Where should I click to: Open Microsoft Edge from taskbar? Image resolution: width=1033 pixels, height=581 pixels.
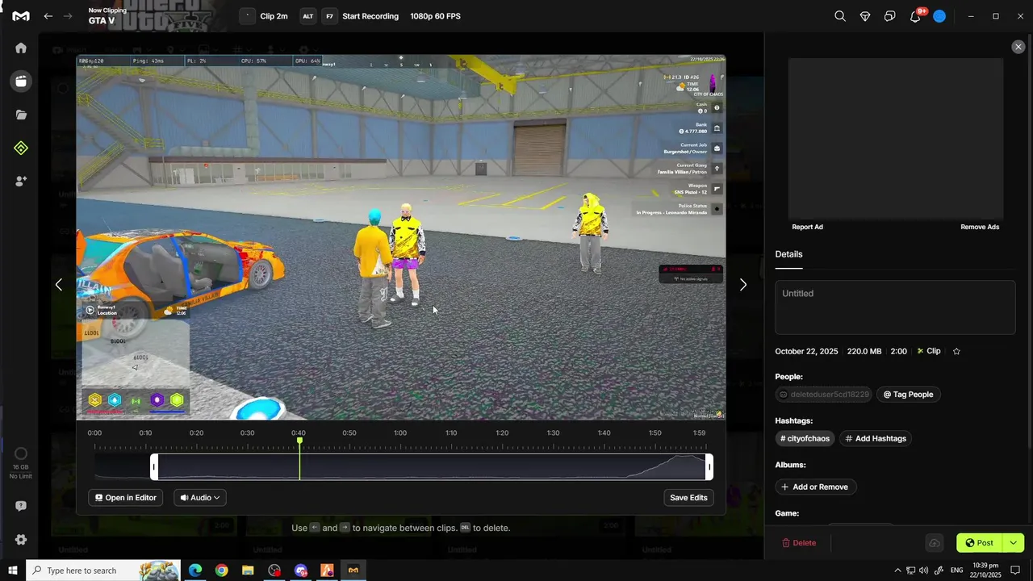195,571
